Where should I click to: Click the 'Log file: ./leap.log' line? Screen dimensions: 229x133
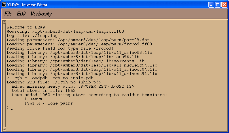[32, 36]
